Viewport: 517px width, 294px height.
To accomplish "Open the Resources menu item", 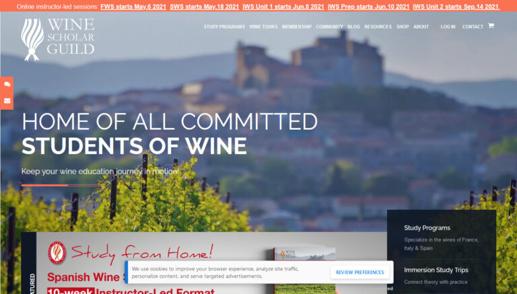I will 378,27.
